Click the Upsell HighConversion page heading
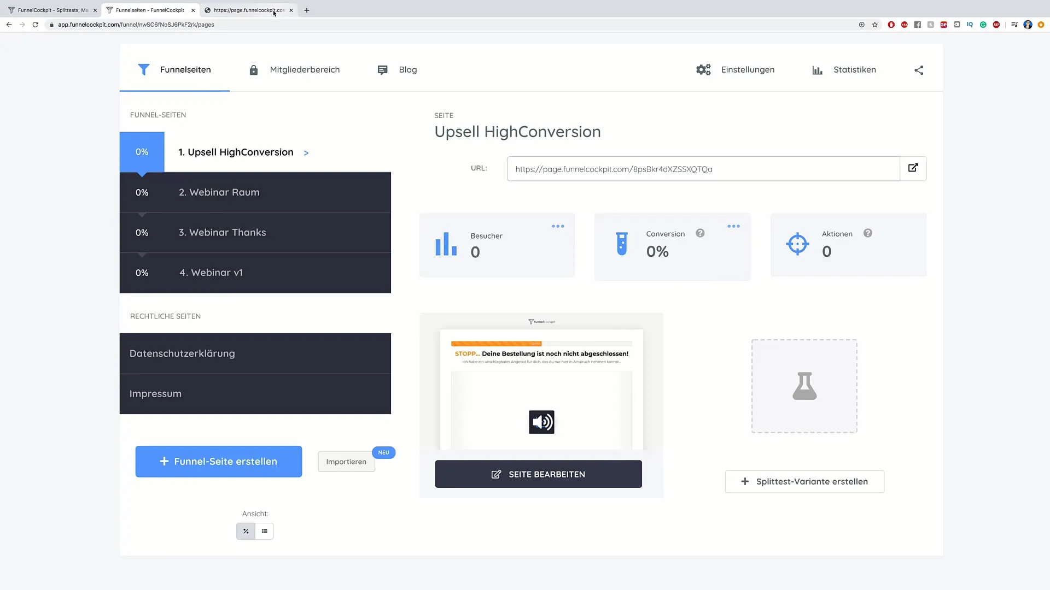 coord(517,132)
